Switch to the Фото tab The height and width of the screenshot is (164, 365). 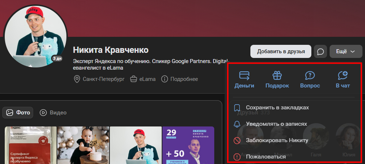(x=18, y=113)
